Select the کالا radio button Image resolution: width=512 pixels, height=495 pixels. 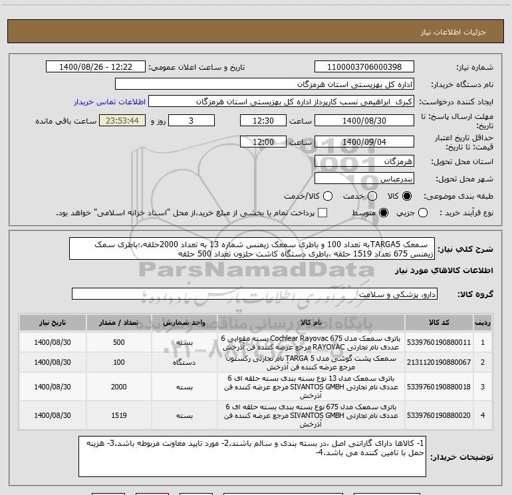tap(407, 196)
